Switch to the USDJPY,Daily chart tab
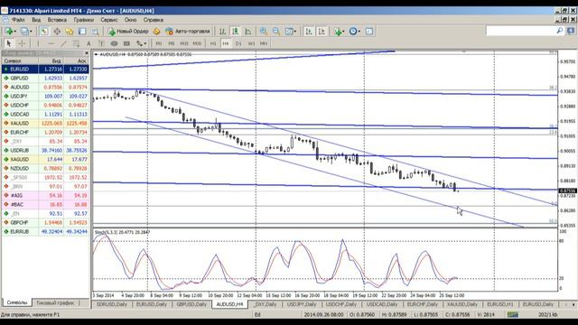 tap(302, 304)
